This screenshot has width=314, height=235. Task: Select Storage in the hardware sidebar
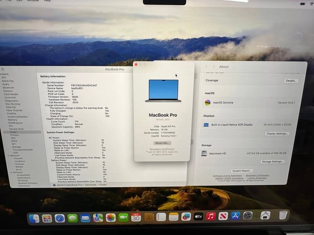pos(17,147)
